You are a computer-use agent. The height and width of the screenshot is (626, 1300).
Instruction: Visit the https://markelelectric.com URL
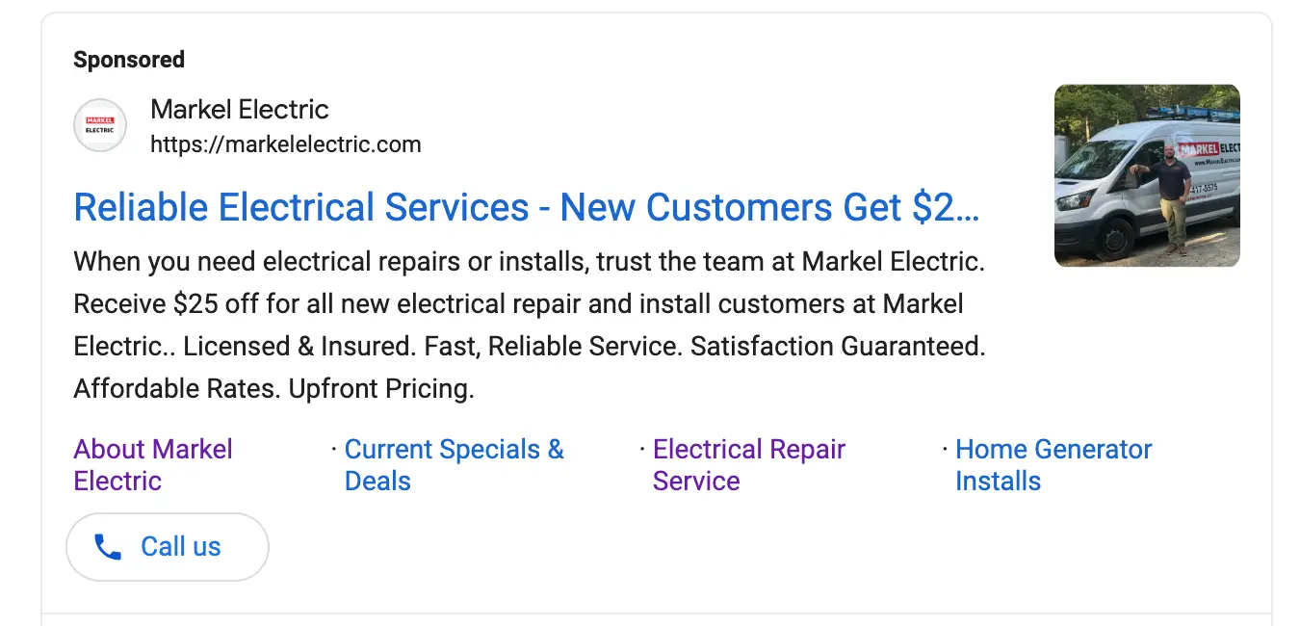pyautogui.click(x=285, y=143)
